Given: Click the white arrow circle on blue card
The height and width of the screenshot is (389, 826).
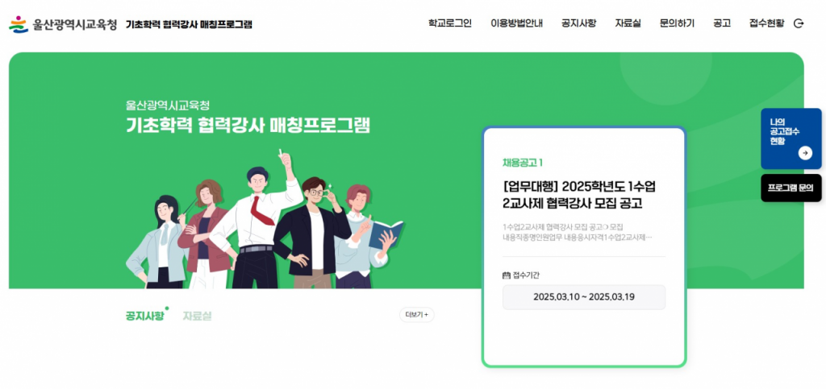Looking at the screenshot, I should pos(805,153).
